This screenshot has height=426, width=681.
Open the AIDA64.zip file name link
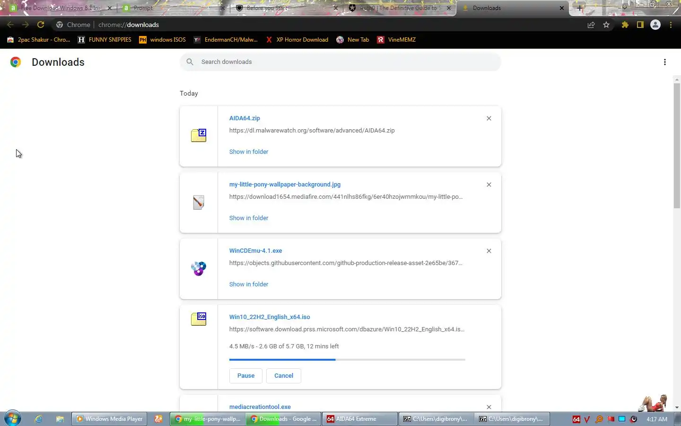point(244,118)
